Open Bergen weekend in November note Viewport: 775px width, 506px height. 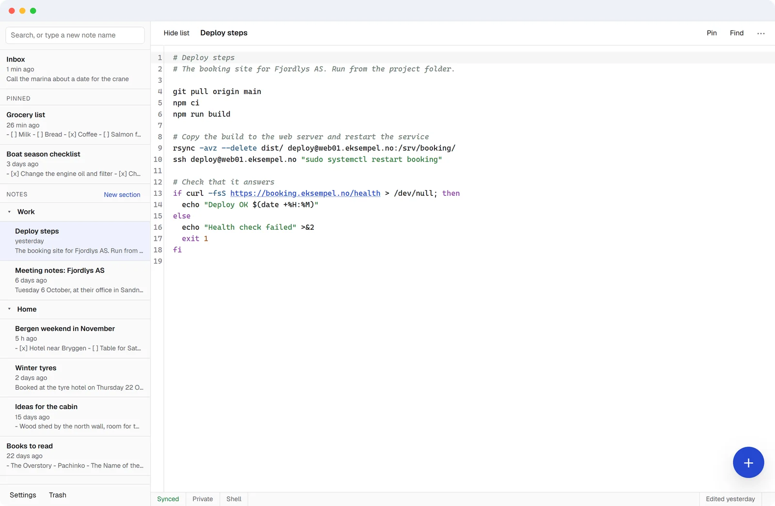point(75,338)
